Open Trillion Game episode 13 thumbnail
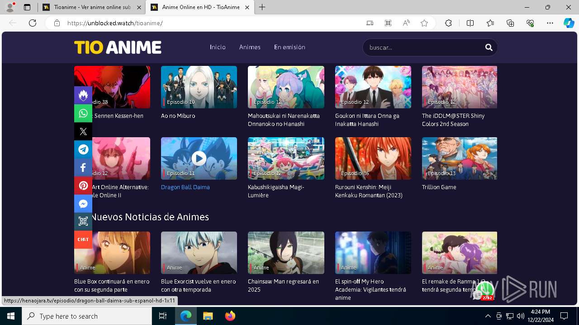The image size is (579, 325). pyautogui.click(x=460, y=158)
